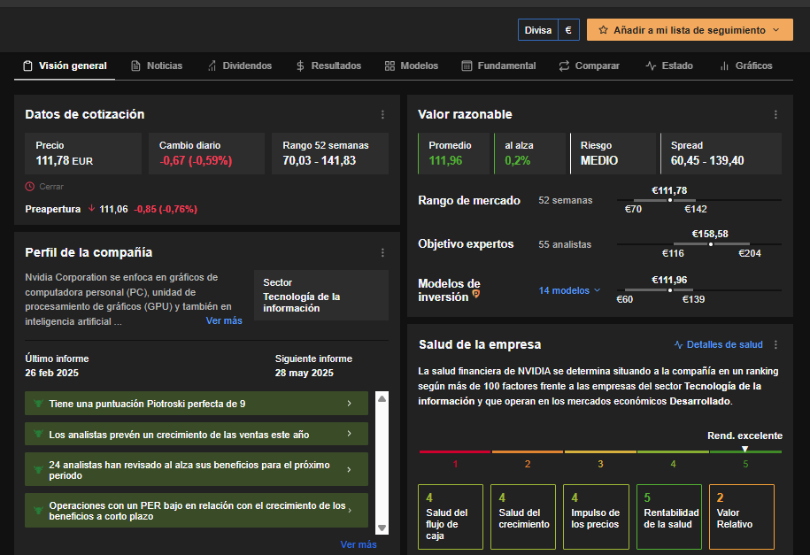Screen dimensions: 810x555
Task: Click the Spread 60,45 - 139,40 box
Action: [721, 153]
